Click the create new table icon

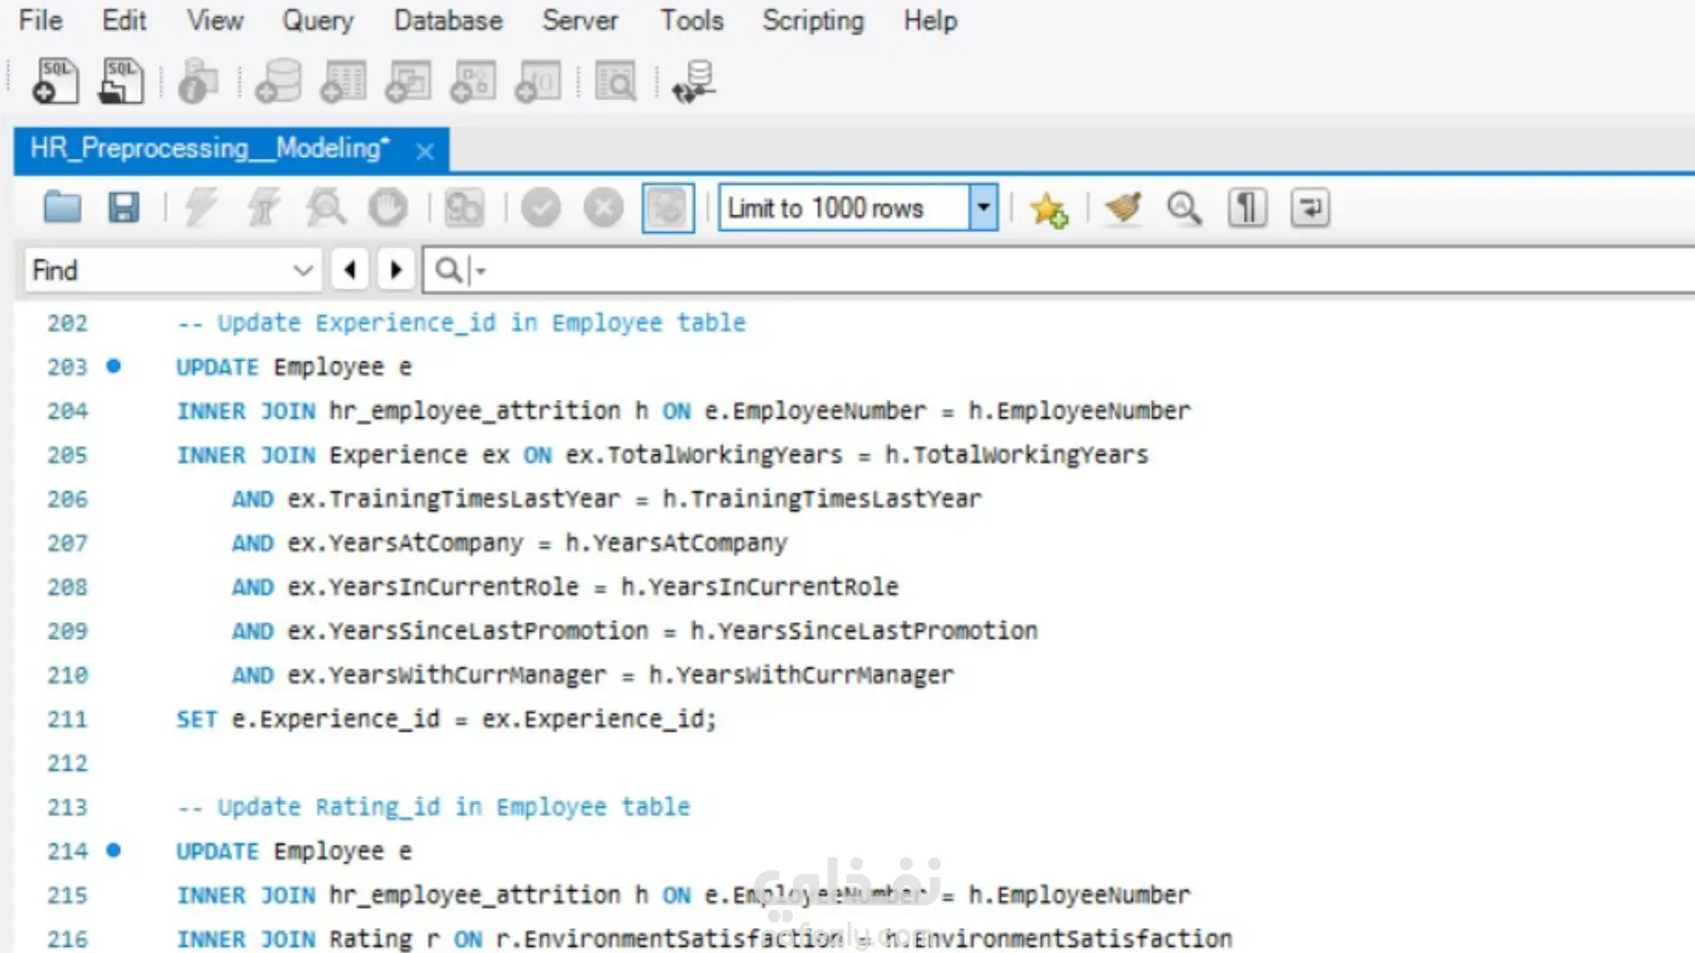tap(344, 82)
